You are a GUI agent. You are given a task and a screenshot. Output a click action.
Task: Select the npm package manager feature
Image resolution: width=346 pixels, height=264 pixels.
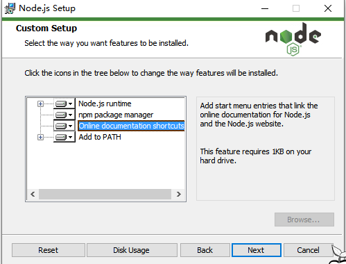pos(116,115)
